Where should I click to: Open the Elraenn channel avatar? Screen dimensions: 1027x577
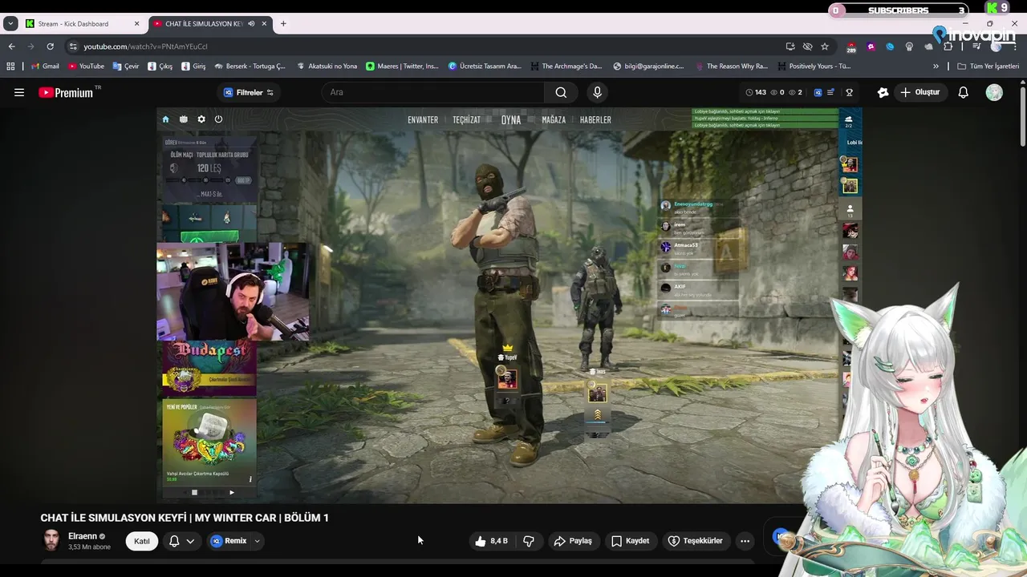(51, 540)
